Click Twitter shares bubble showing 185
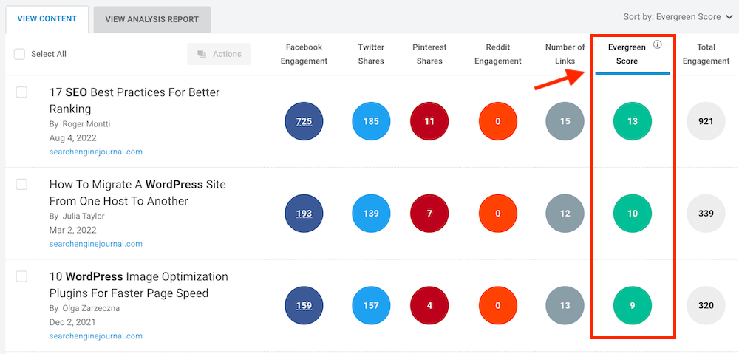This screenshot has height=354, width=739. pyautogui.click(x=371, y=121)
